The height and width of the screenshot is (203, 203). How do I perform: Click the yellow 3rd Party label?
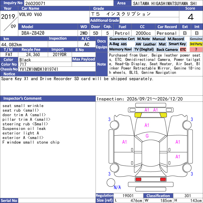tap(196, 44)
